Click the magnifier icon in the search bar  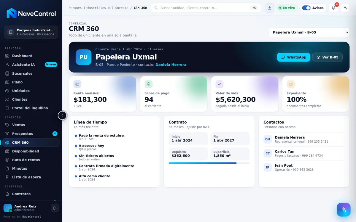[x=156, y=8]
